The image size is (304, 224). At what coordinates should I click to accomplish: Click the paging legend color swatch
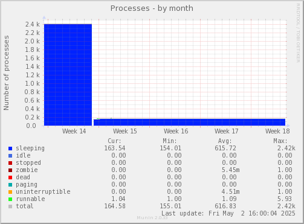point(10,185)
